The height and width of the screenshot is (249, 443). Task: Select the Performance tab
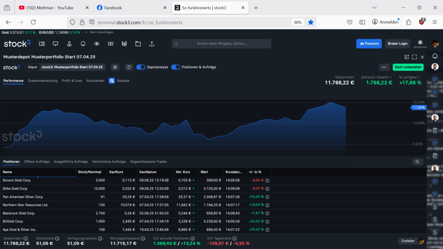(13, 81)
